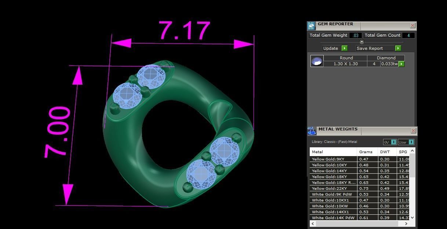Image resolution: width=447 pixels, height=229 pixels.
Task: Click the Library: Classic - (Fast)-Metal label
Action: click(x=334, y=142)
